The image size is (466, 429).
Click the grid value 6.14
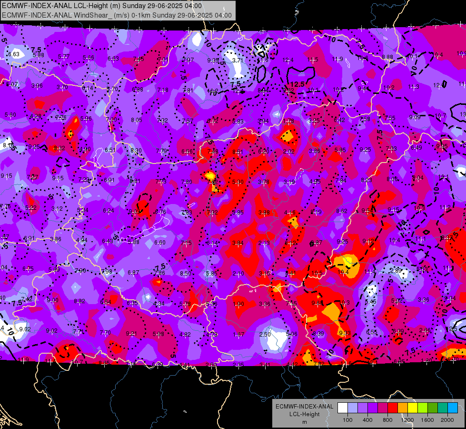coord(88,88)
